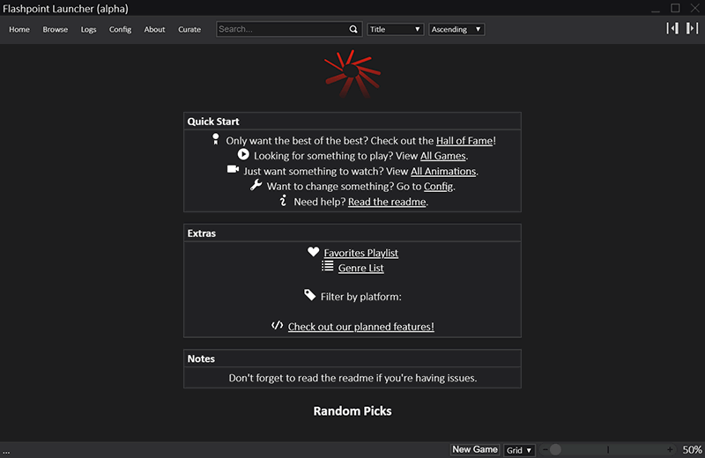This screenshot has height=458, width=705.
Task: Click the Don't forget to read the readme note
Action: tap(352, 378)
